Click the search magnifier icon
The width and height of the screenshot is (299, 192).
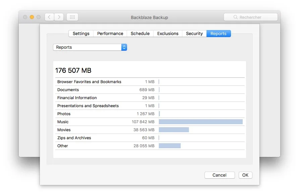[236, 17]
